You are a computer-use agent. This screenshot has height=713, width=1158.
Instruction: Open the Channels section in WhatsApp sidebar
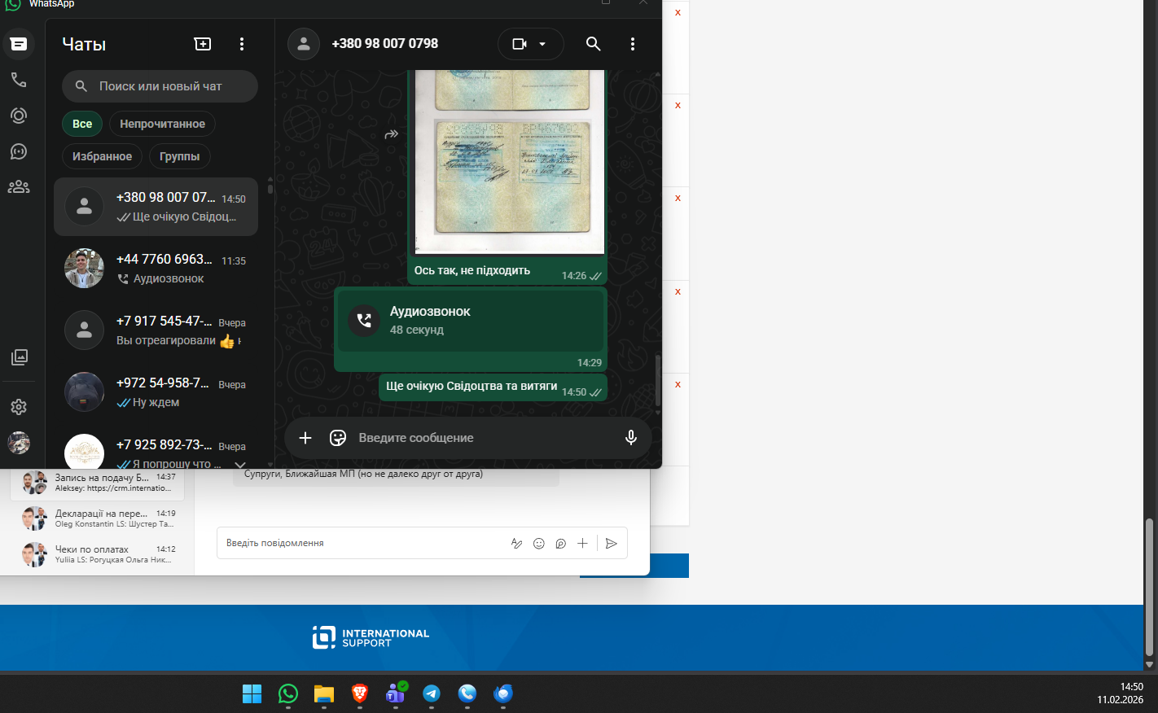coord(19,151)
